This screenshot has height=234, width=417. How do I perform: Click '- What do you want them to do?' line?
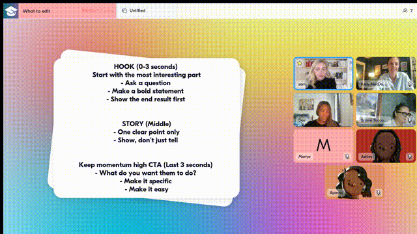tap(146, 173)
